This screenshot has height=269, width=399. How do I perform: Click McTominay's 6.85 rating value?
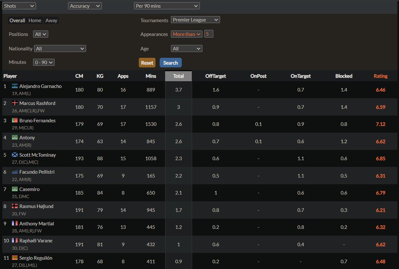tap(380, 158)
